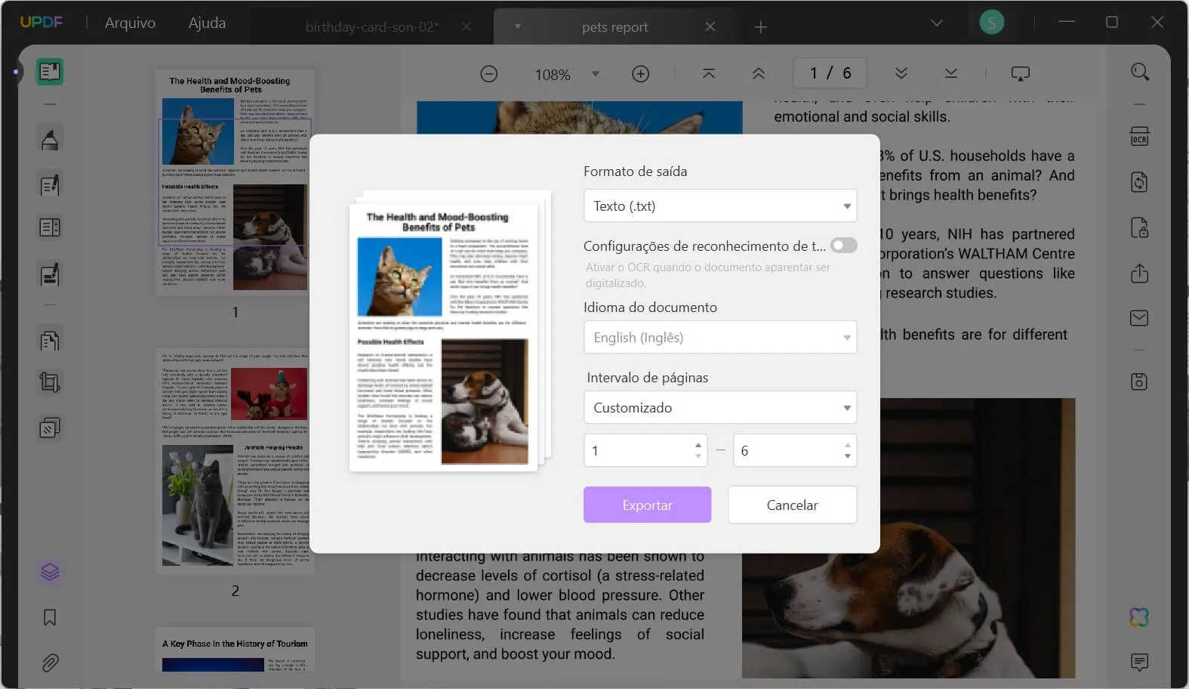Go to the previous page
This screenshot has height=689, width=1189.
point(759,73)
